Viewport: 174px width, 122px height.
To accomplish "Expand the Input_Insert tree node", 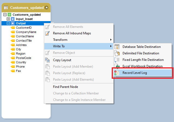I will click(x=8, y=19).
